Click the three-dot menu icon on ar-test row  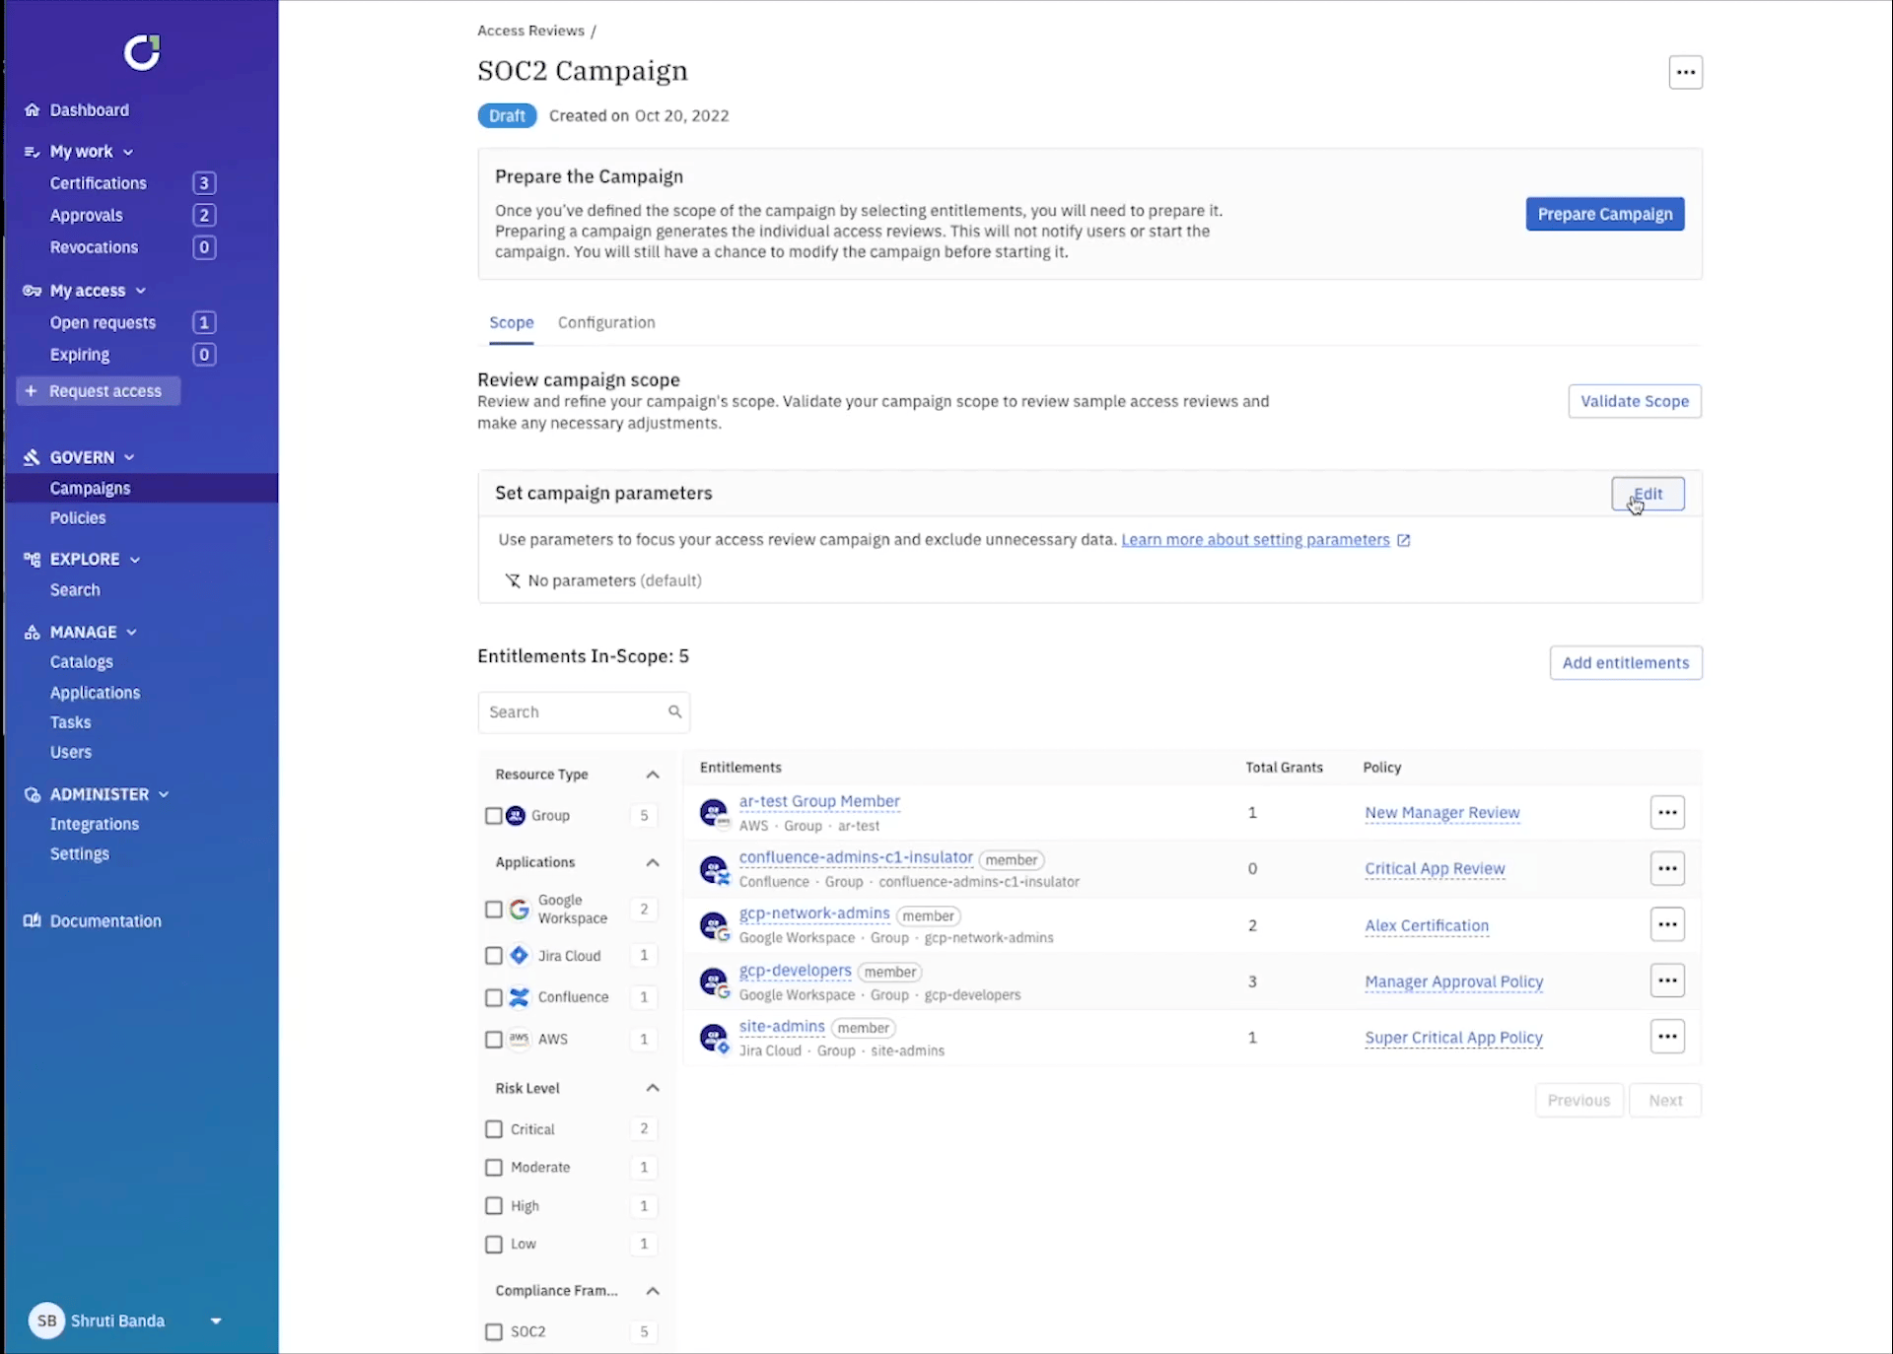1667,810
